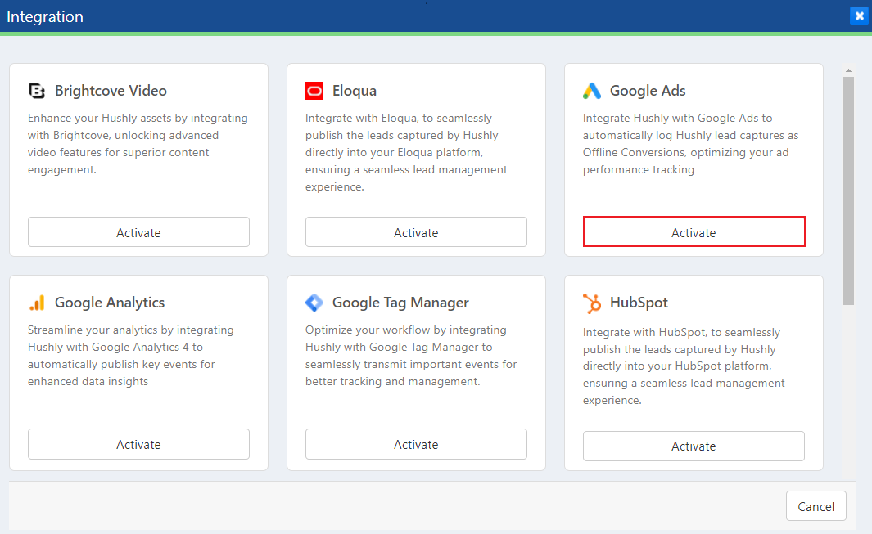The width and height of the screenshot is (872, 534).
Task: Click the Google Analytics 4 description text
Action: pyautogui.click(x=131, y=356)
